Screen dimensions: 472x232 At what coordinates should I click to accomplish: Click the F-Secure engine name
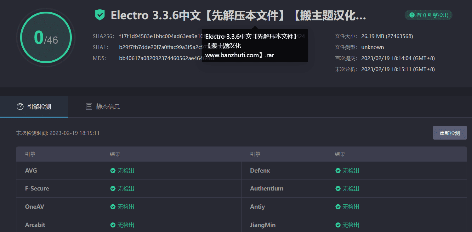coord(37,189)
